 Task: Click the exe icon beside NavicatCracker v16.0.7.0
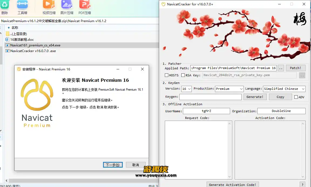[8, 51]
